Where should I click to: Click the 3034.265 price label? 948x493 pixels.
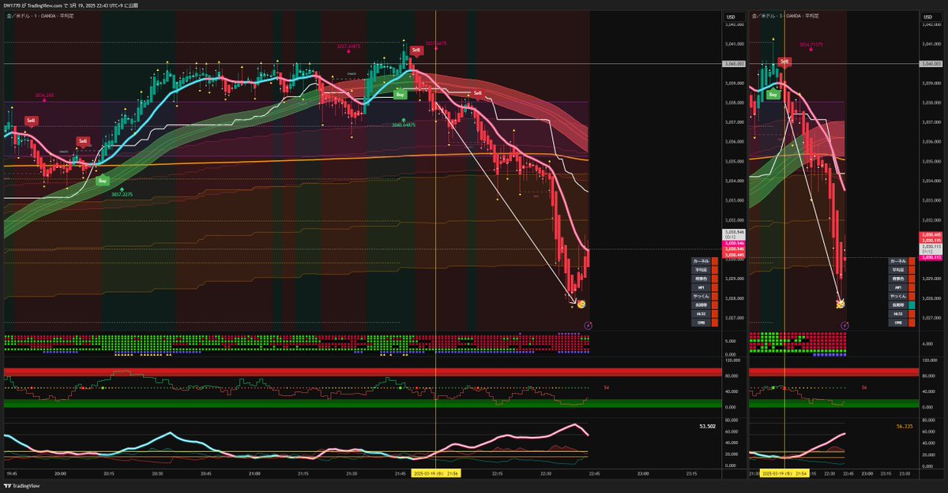click(x=44, y=95)
